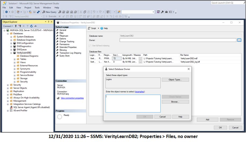Viewport: 246px width, 142px height.
Task: Click the Connect Object Explorer plug icon
Action: point(16,26)
